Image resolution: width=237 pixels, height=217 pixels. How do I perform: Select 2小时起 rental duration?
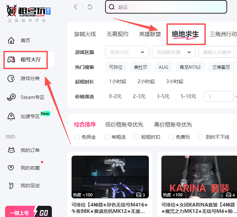tap(146, 81)
